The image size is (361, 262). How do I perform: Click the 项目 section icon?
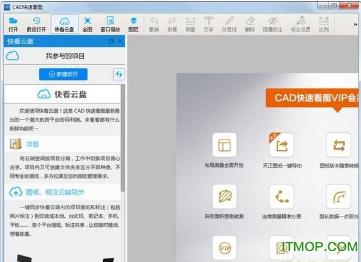point(15,144)
